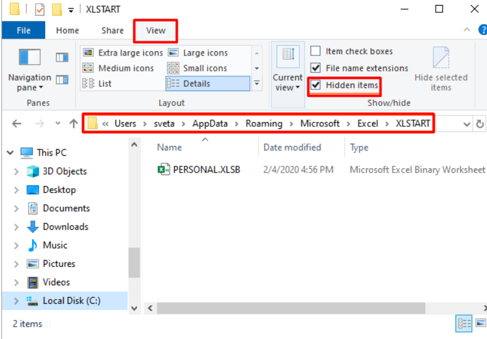Image resolution: width=487 pixels, height=339 pixels.
Task: Click Microsoft in the address path
Action: point(320,123)
